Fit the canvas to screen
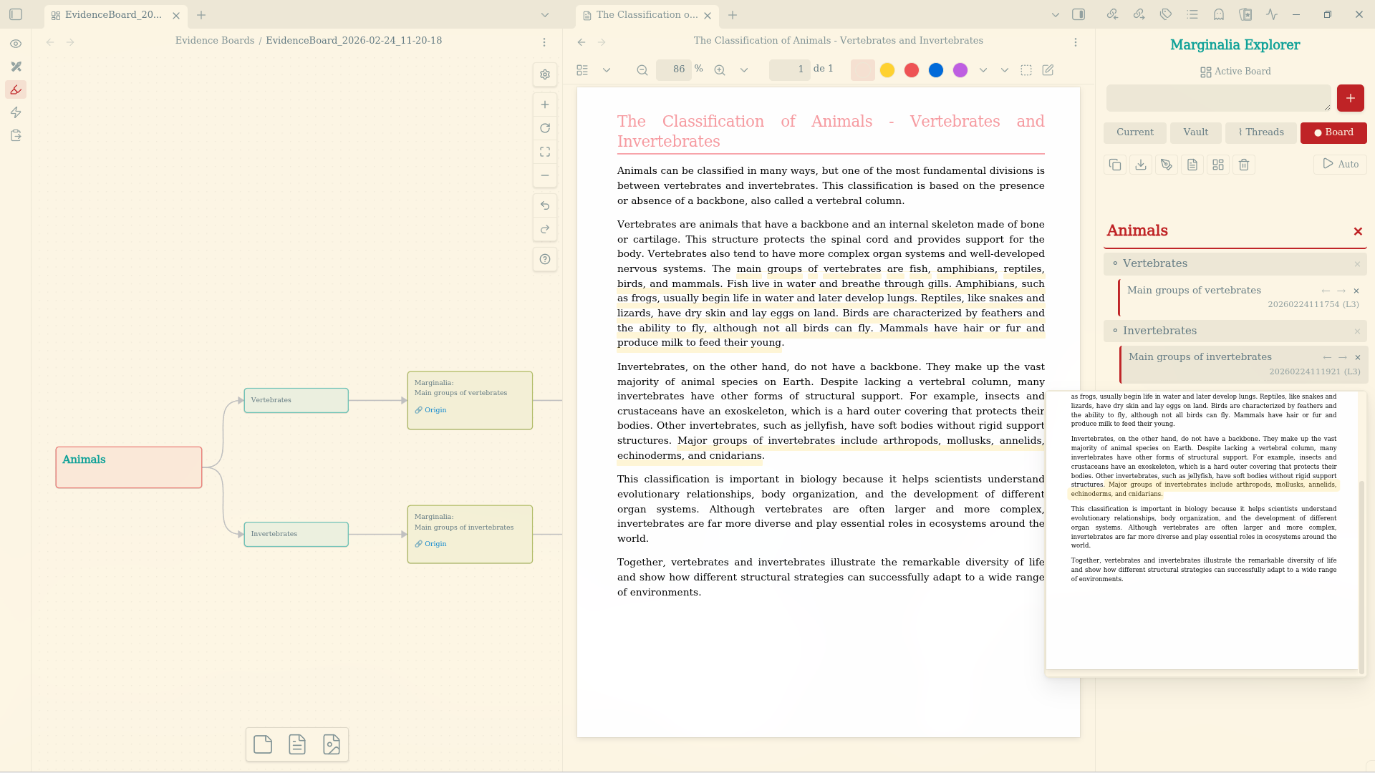The height and width of the screenshot is (773, 1375). [545, 152]
